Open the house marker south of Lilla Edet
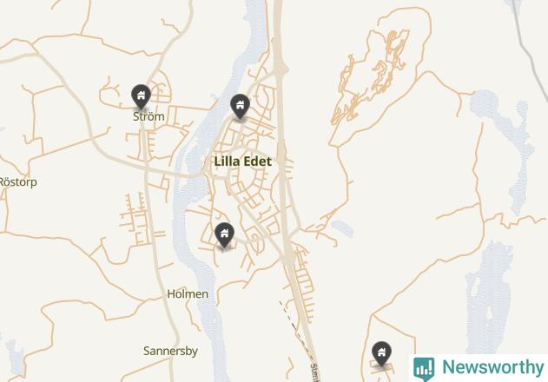The image size is (548, 382). tap(224, 234)
